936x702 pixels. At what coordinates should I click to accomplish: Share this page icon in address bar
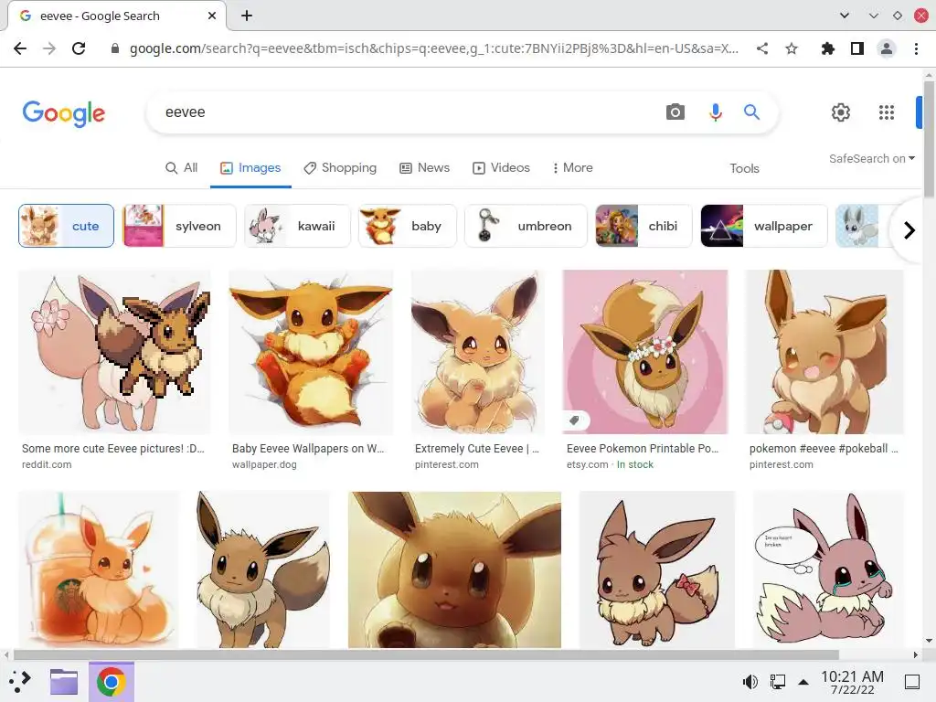(762, 48)
